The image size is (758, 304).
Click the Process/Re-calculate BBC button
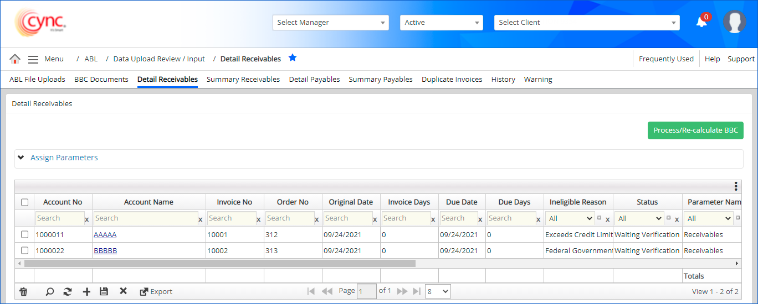(x=695, y=130)
